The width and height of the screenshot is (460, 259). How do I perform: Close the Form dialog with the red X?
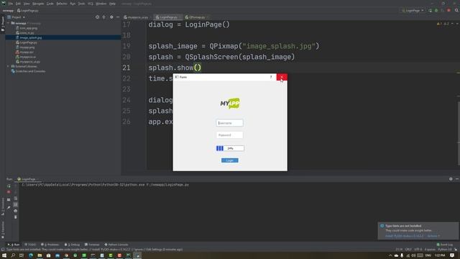(282, 77)
